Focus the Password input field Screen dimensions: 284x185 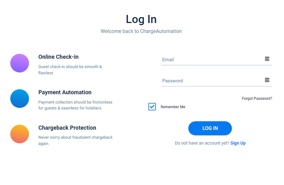pos(216,81)
